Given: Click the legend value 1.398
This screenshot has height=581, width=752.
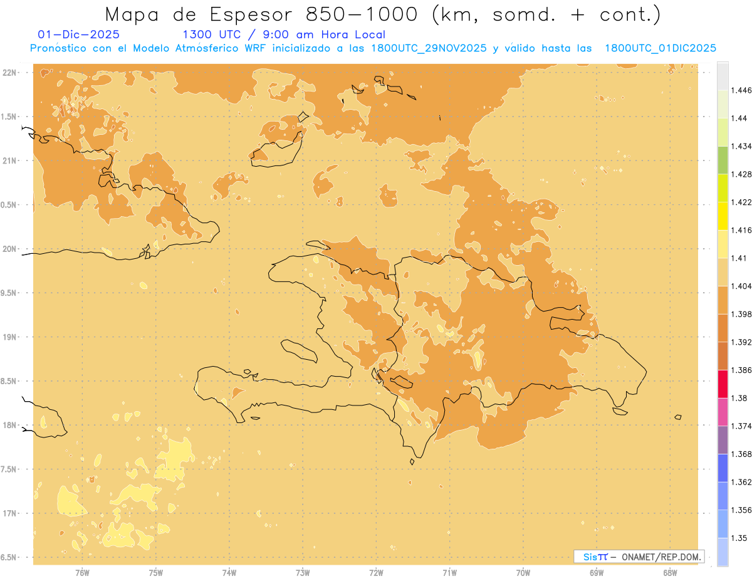Looking at the screenshot, I should pos(741,314).
